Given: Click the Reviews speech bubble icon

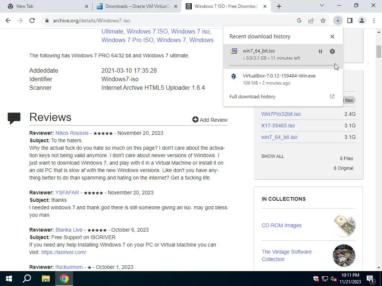Looking at the screenshot, I should tap(14, 118).
